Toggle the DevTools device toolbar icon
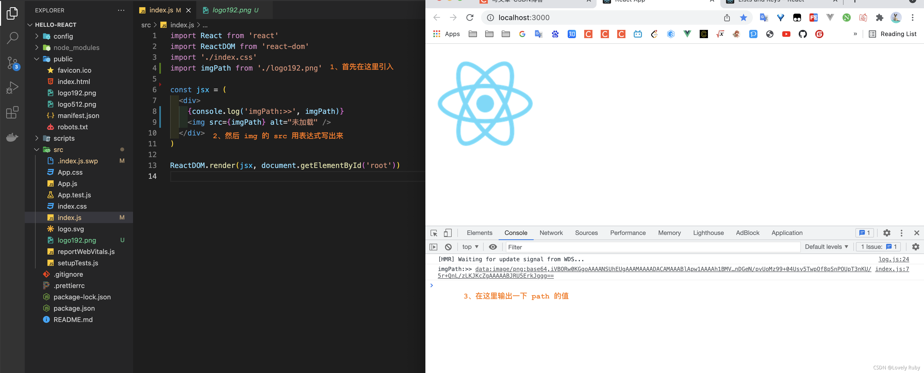Viewport: 924px width, 373px height. coord(448,233)
